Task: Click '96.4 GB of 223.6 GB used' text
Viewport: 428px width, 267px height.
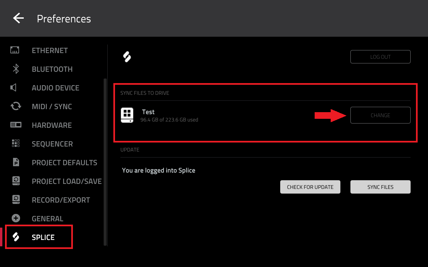Action: coord(169,119)
